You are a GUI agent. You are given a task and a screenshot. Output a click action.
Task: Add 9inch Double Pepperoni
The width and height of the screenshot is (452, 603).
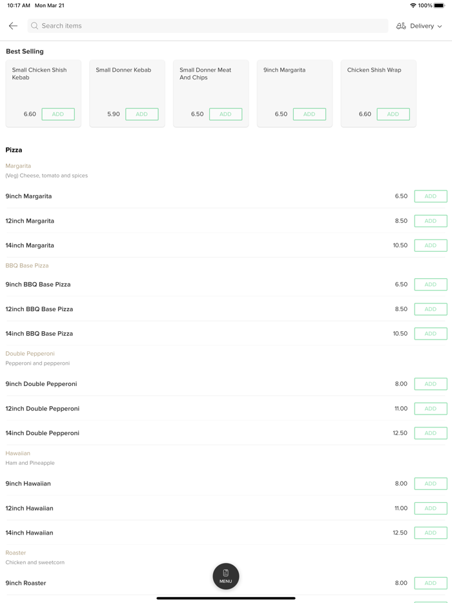click(x=430, y=384)
